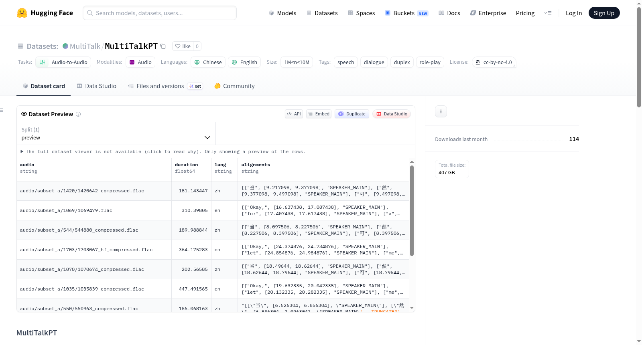The width and height of the screenshot is (642, 345).
Task: Click the Sign Up button
Action: (x=604, y=13)
